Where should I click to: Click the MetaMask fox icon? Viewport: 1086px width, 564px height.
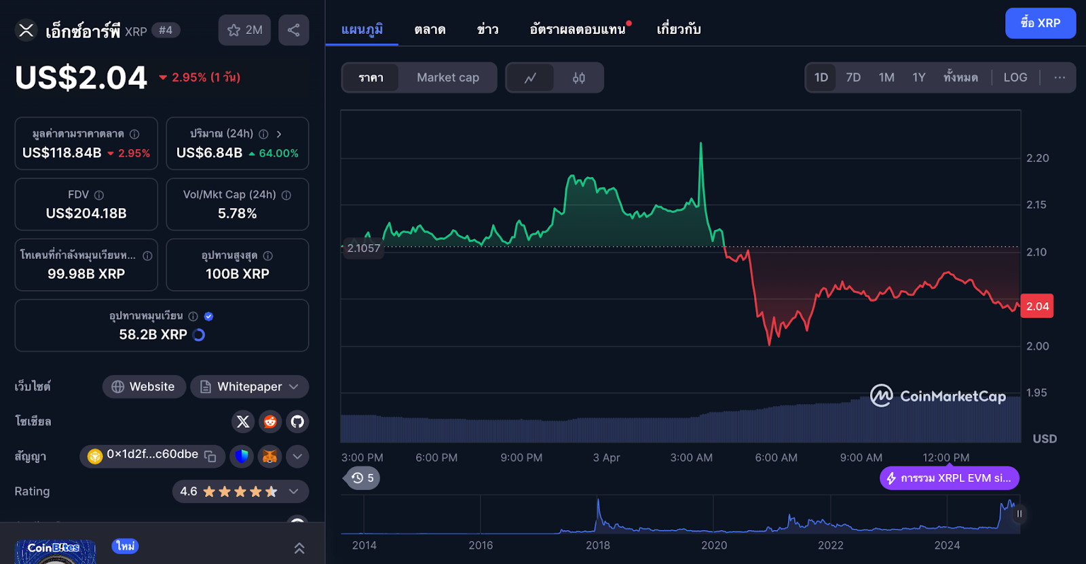[x=269, y=456]
